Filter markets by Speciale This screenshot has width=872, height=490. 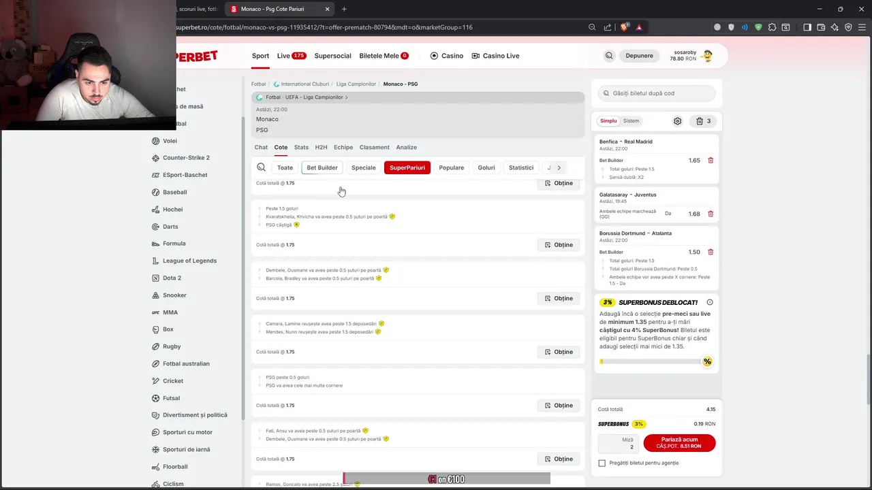(x=364, y=167)
